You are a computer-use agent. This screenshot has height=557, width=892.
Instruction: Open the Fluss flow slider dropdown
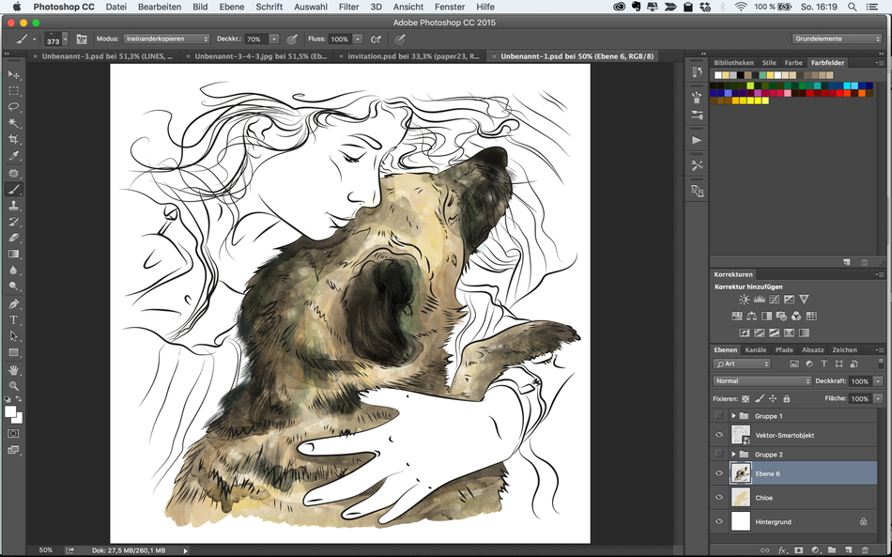358,39
